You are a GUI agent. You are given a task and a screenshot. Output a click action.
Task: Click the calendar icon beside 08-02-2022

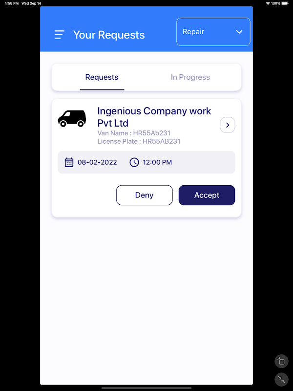(69, 162)
